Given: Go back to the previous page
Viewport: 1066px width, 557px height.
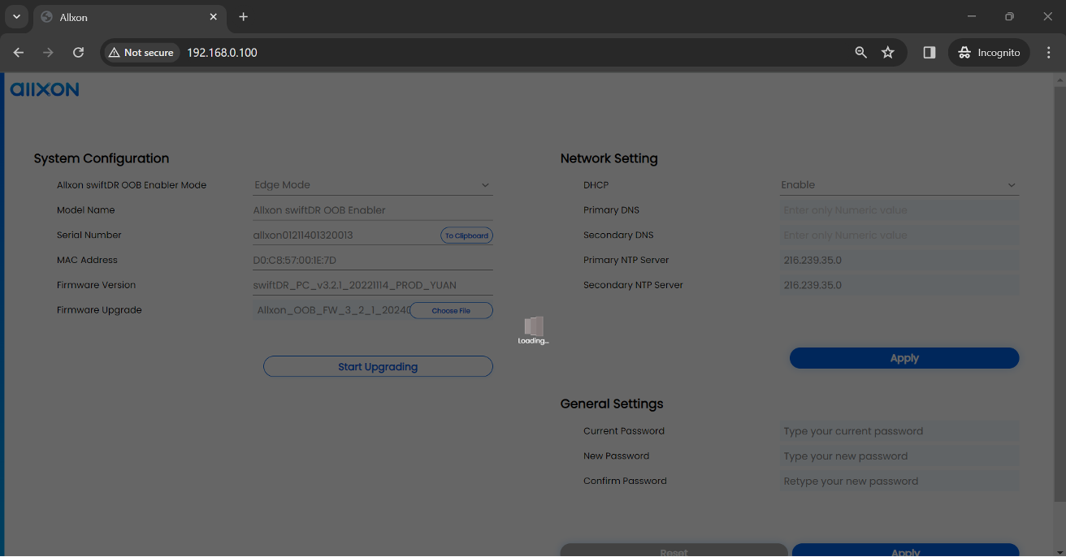Looking at the screenshot, I should [x=19, y=52].
